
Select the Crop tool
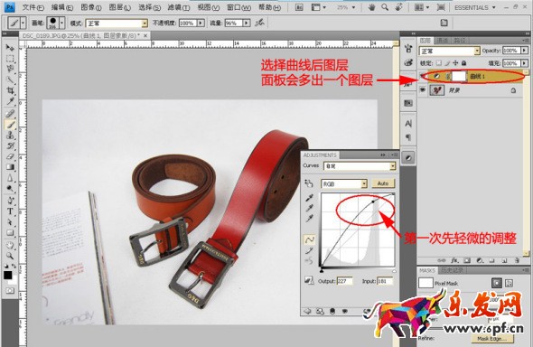(10, 90)
